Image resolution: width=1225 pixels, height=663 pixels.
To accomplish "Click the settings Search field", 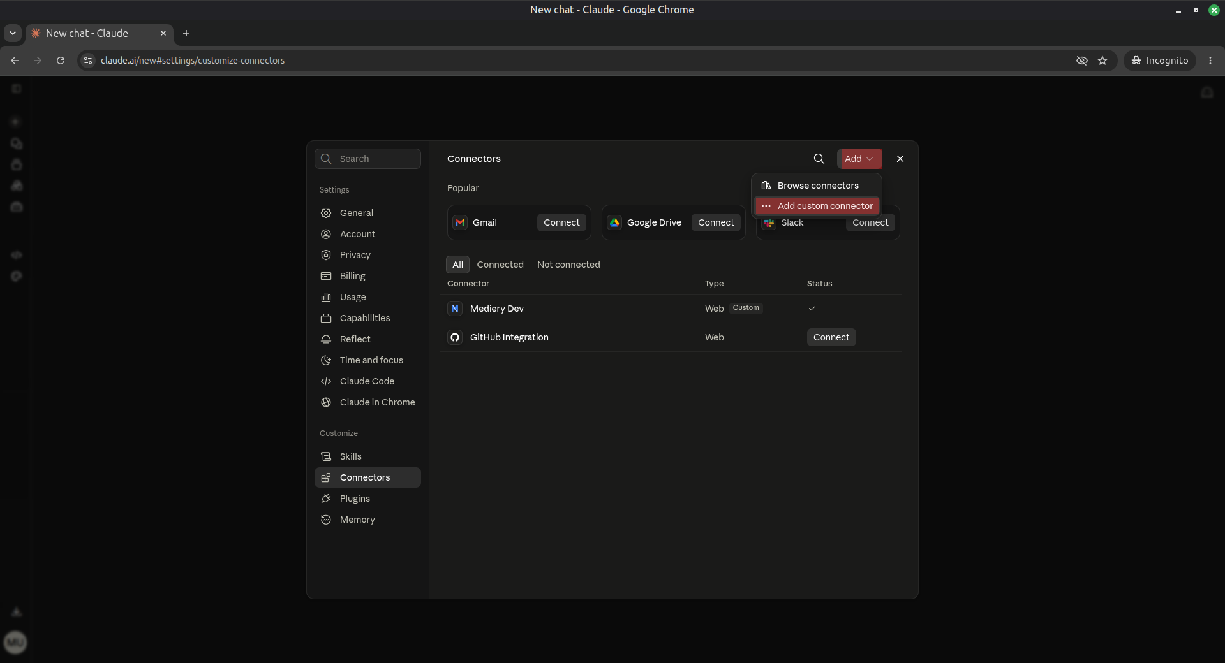I will click(x=367, y=159).
